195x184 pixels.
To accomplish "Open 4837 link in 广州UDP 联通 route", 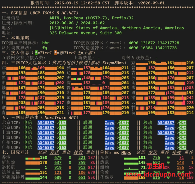I will 124,147.
